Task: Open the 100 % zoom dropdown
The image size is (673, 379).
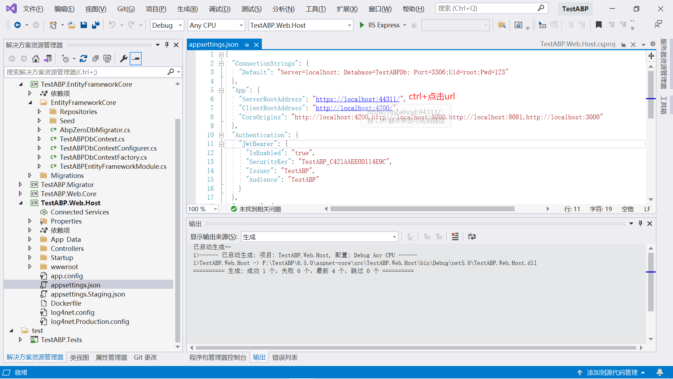Action: (203, 209)
